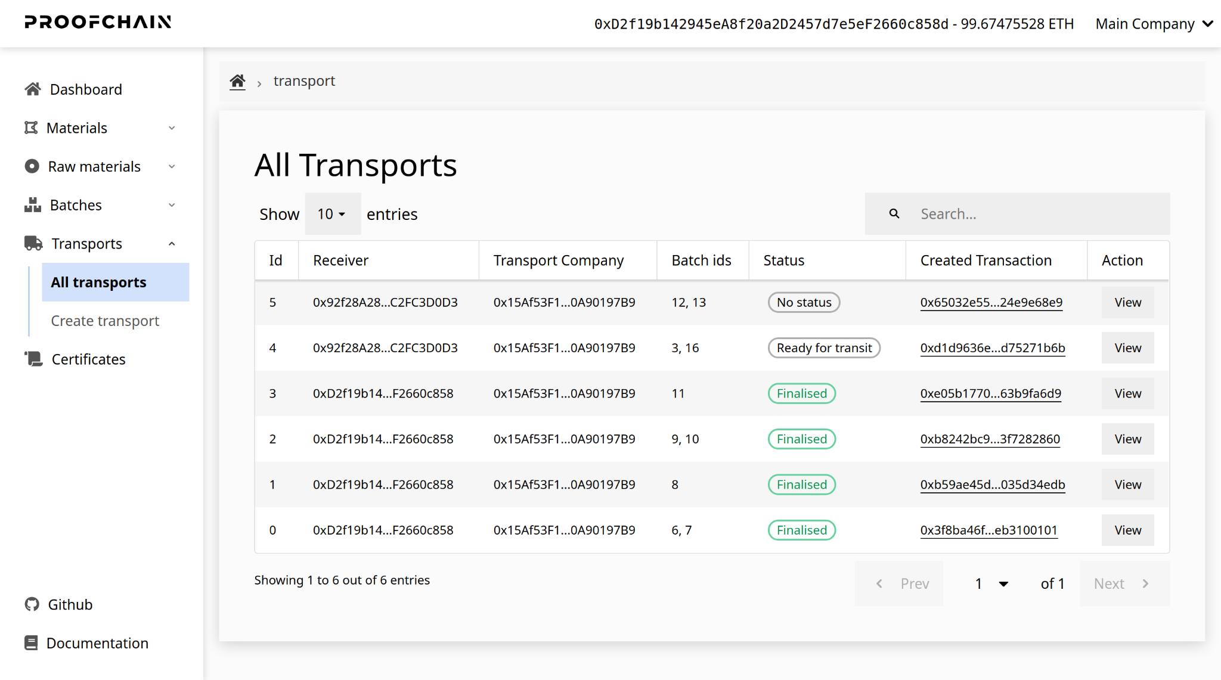View transport with id 0
This screenshot has width=1221, height=680.
pos(1127,530)
